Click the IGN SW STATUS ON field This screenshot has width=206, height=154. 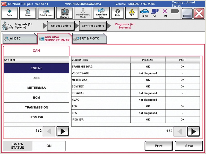tap(49, 146)
